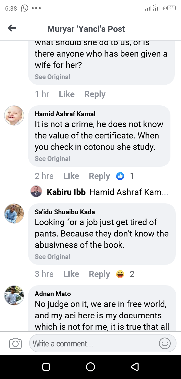Like the comment posted 1 hr ago

[67, 94]
